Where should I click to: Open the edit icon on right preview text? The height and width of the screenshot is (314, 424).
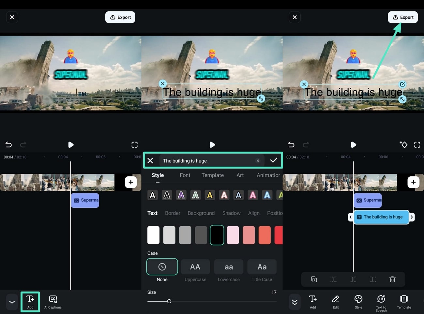(x=402, y=84)
